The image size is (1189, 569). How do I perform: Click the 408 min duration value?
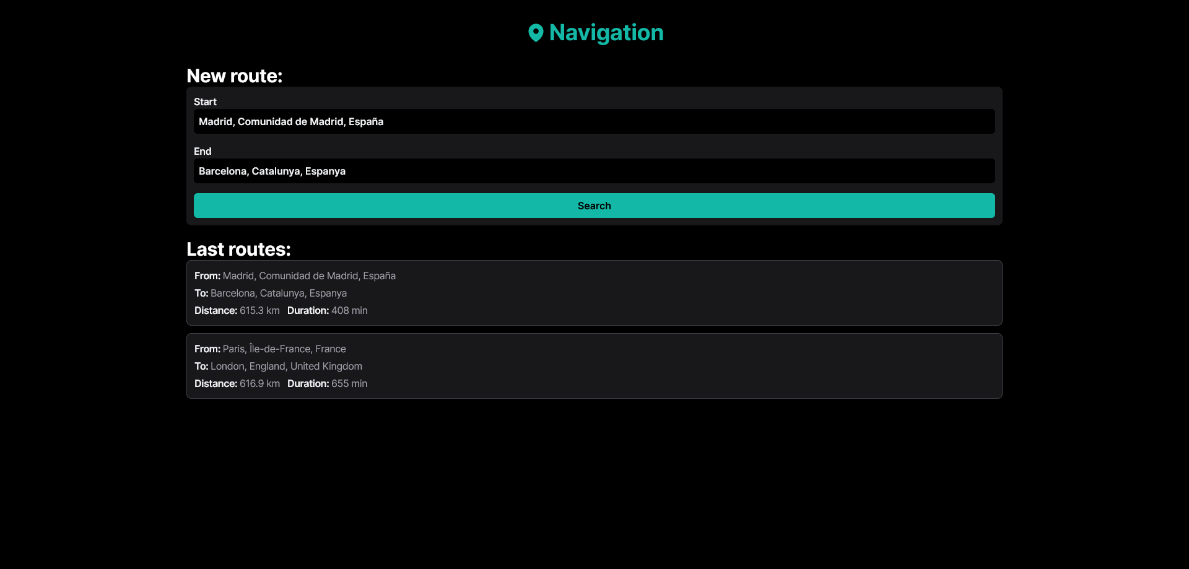pyautogui.click(x=349, y=310)
